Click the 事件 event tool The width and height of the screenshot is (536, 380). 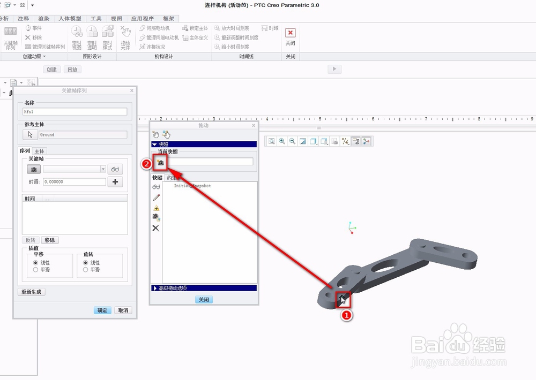[33, 28]
